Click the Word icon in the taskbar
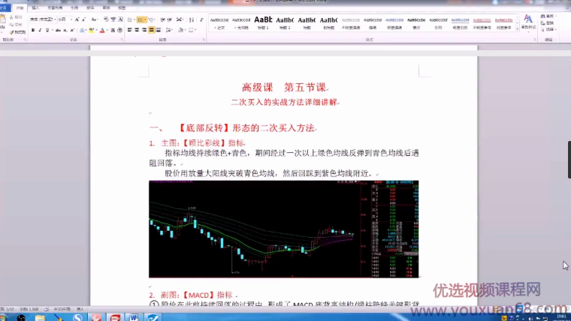 134,317
